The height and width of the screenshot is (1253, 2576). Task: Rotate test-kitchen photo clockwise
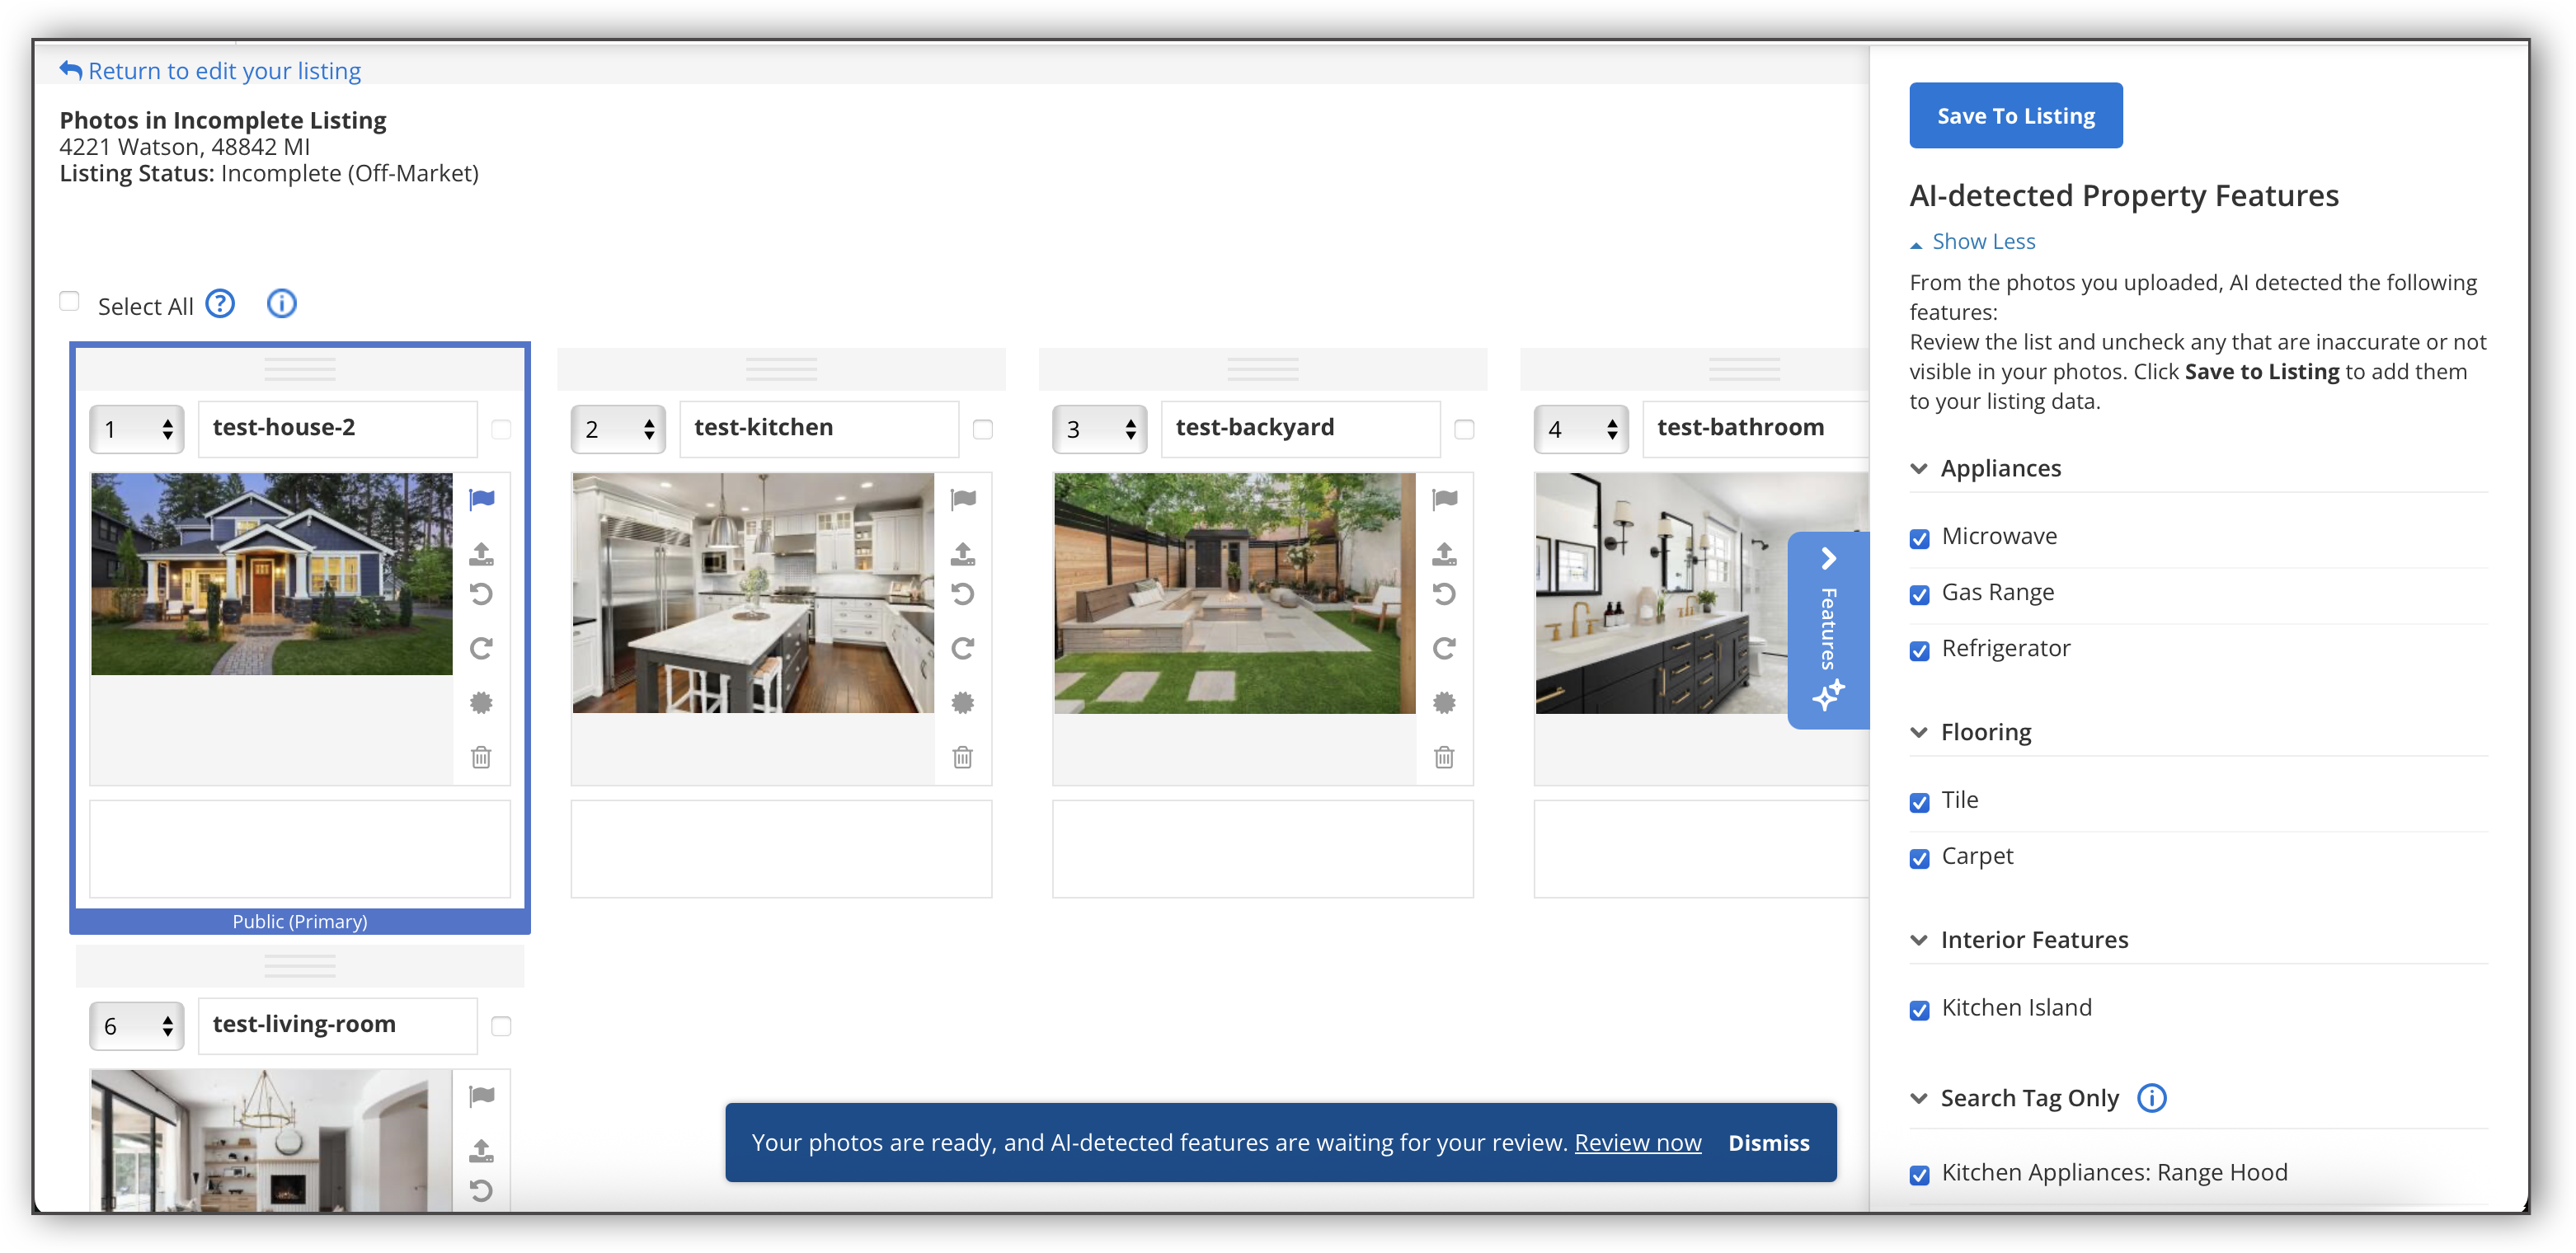(962, 648)
